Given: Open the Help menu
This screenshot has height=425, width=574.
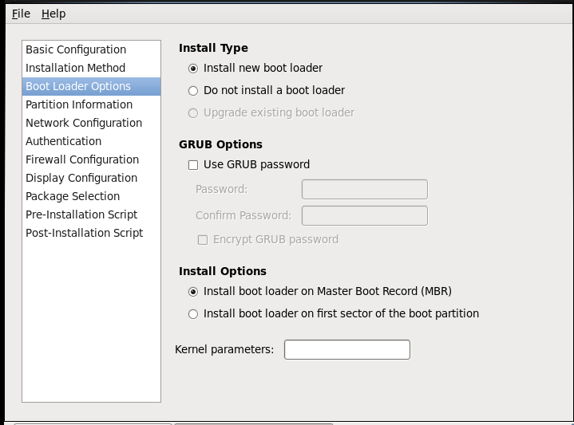Looking at the screenshot, I should (53, 14).
